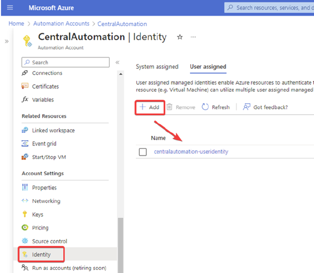Open Source control menu item
Screen dimensions: 314x273
(x=49, y=241)
